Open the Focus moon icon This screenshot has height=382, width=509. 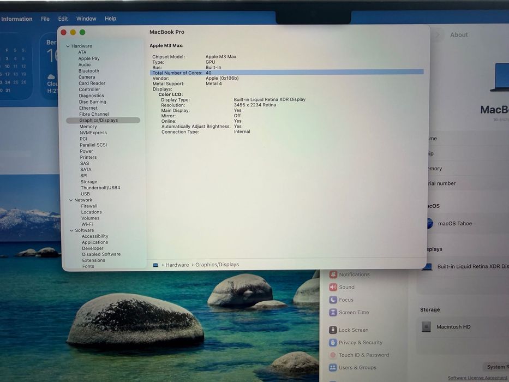(333, 300)
